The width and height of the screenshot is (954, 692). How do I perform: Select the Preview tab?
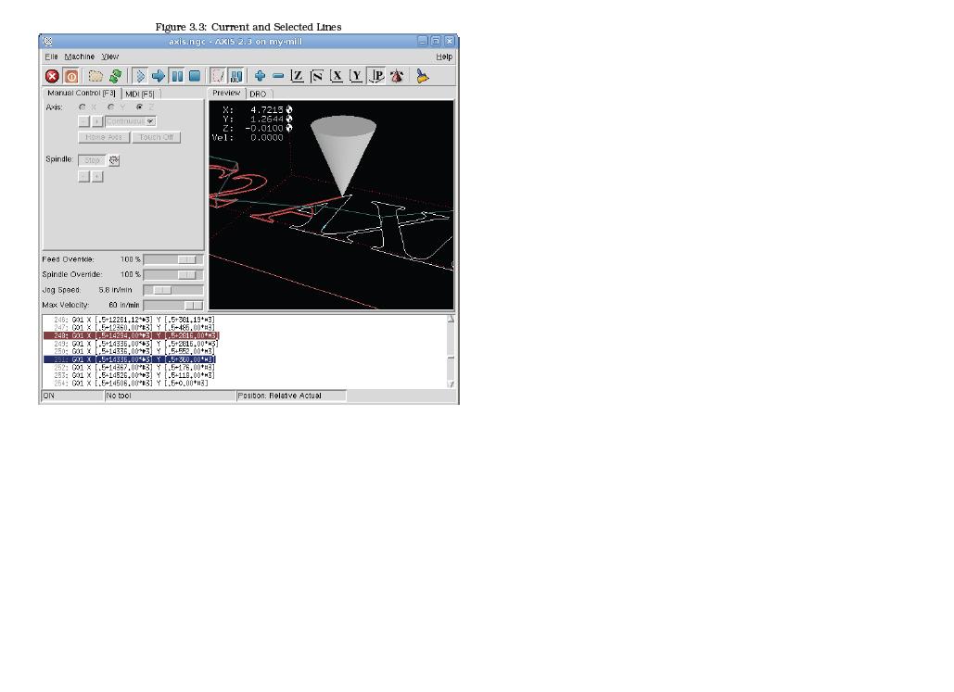pyautogui.click(x=226, y=93)
